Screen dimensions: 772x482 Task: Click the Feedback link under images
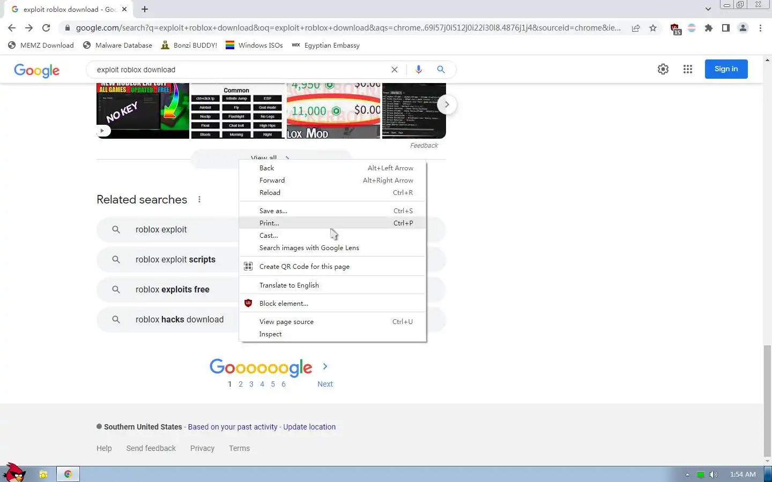coord(424,146)
